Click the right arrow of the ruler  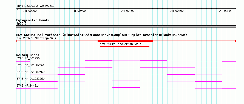235,8
